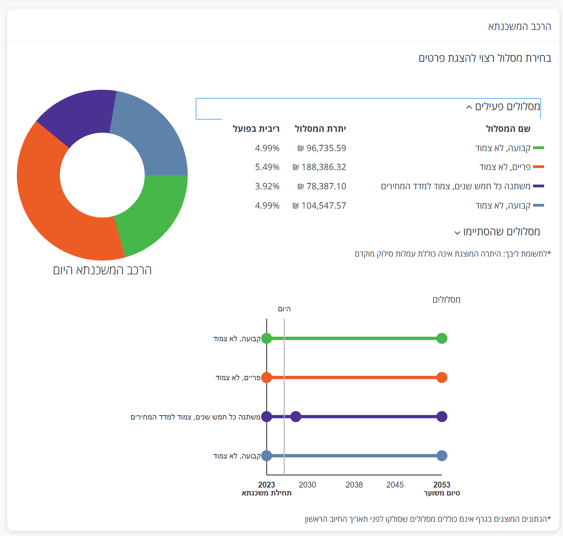Click the purple legend swatch for משתנה track
Viewport: 563px width, 536px height.
[538, 186]
